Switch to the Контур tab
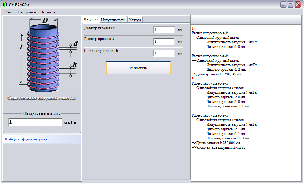Viewport: 304px width, 184px height. (x=135, y=20)
